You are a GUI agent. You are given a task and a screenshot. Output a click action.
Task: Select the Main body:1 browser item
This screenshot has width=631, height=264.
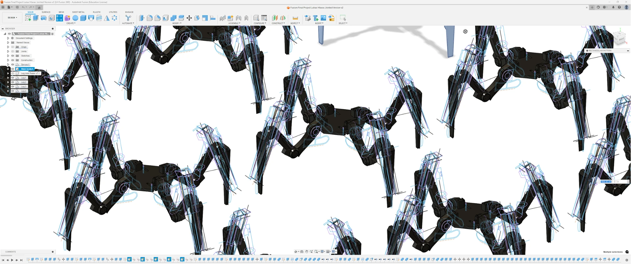tap(27, 69)
